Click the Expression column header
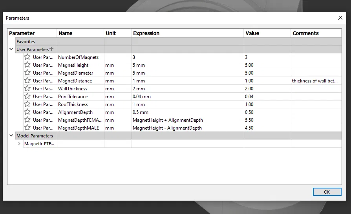This screenshot has width=351, height=214. pos(188,33)
